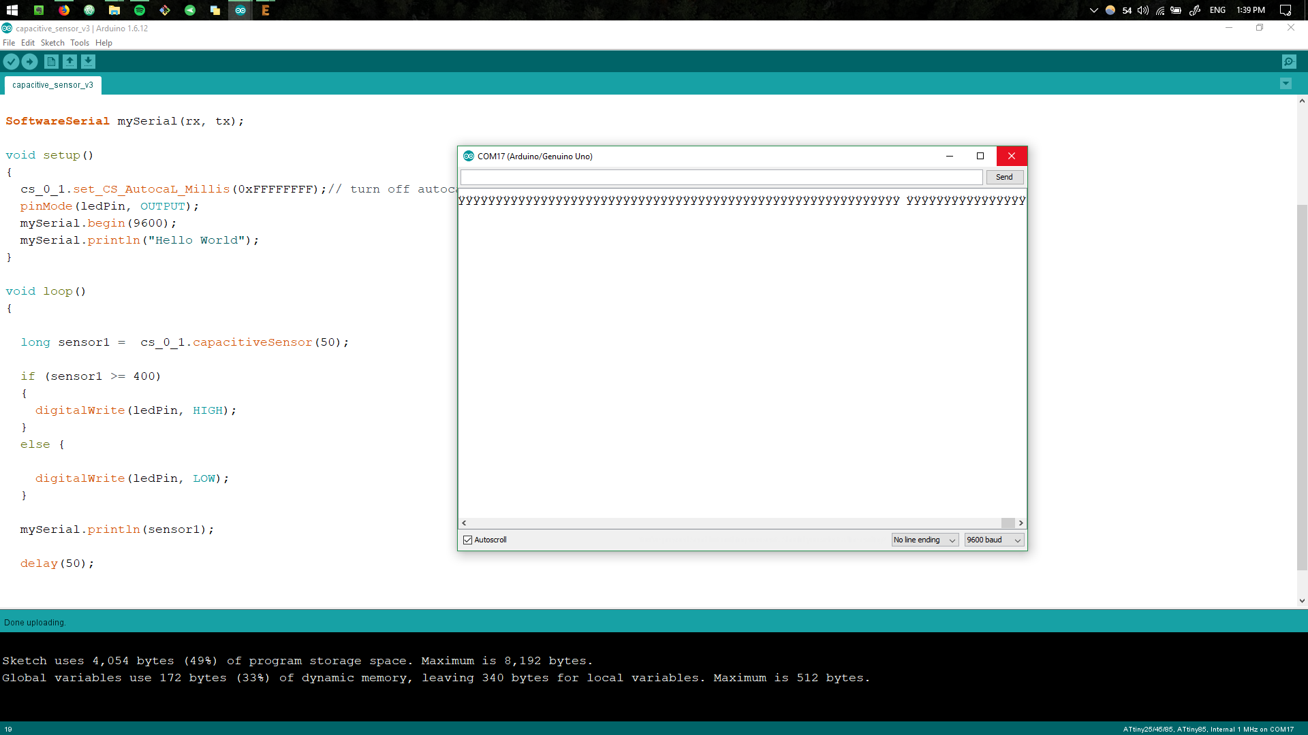Open the green paper-plane app in taskbar

(190, 10)
